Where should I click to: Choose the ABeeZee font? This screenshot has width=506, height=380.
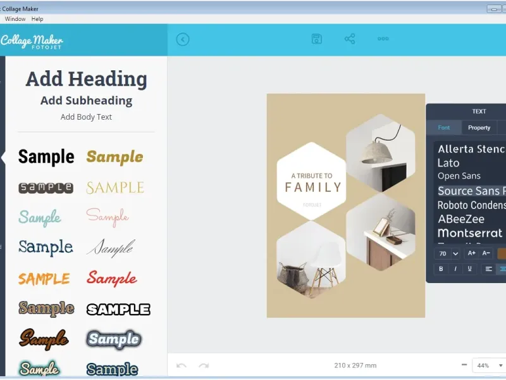pos(461,219)
